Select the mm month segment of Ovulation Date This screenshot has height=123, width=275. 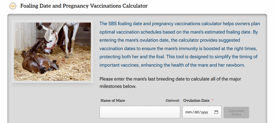point(189,112)
